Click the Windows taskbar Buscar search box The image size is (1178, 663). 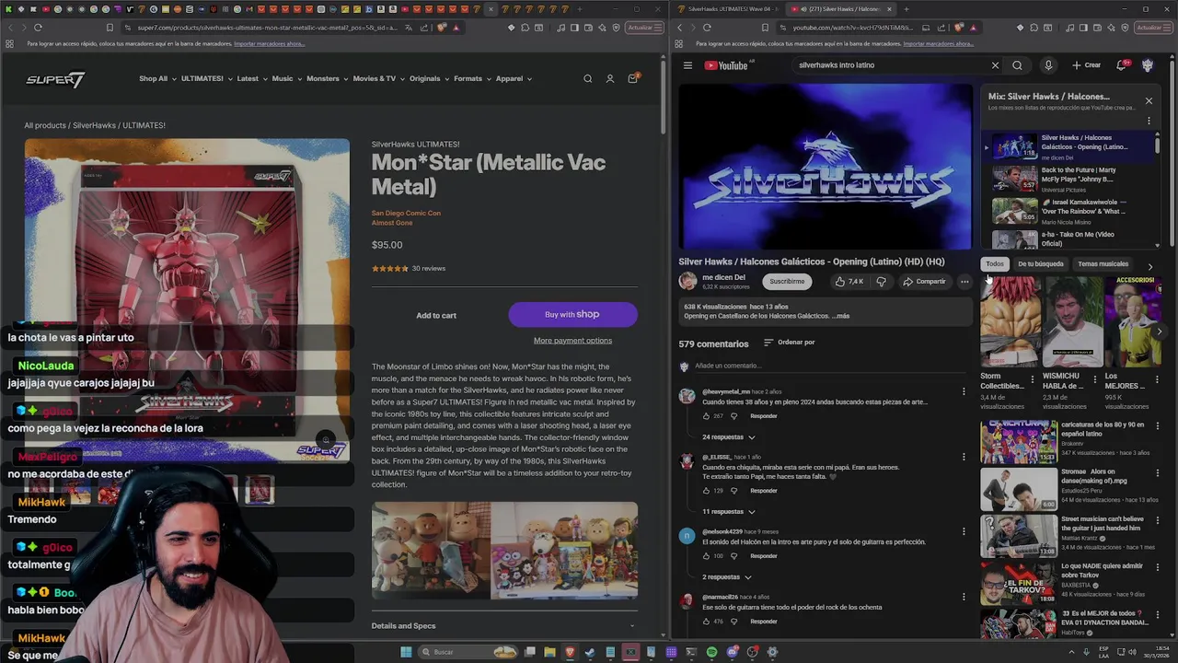466,652
